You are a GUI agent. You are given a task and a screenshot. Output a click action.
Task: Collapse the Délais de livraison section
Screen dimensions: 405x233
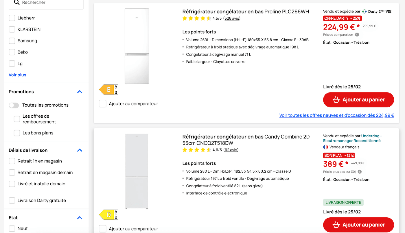point(80,150)
